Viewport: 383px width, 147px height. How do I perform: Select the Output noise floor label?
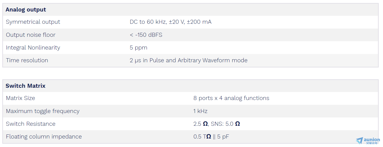click(x=31, y=35)
